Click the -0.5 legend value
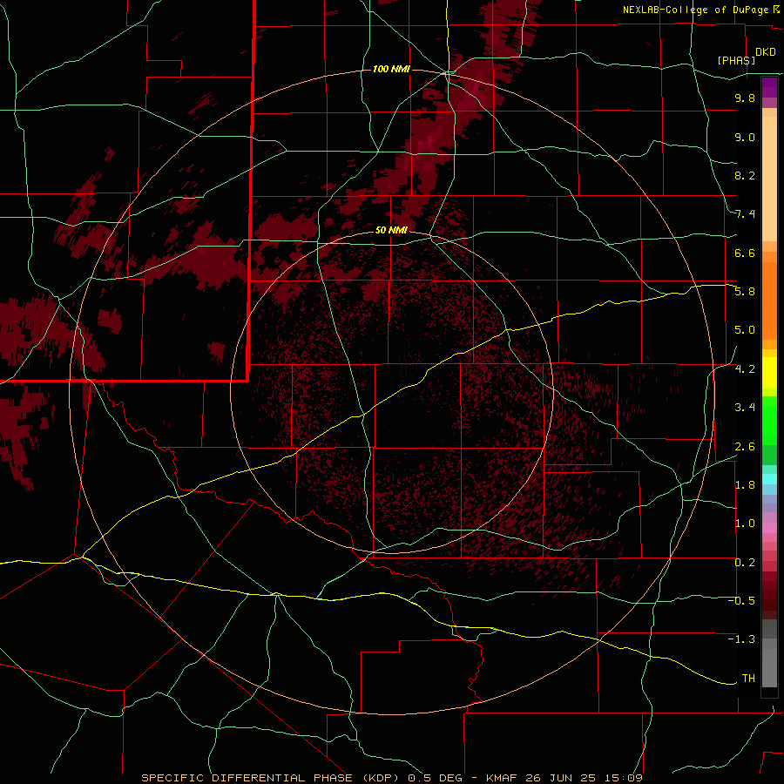Image resolution: width=784 pixels, height=784 pixels. 741,601
